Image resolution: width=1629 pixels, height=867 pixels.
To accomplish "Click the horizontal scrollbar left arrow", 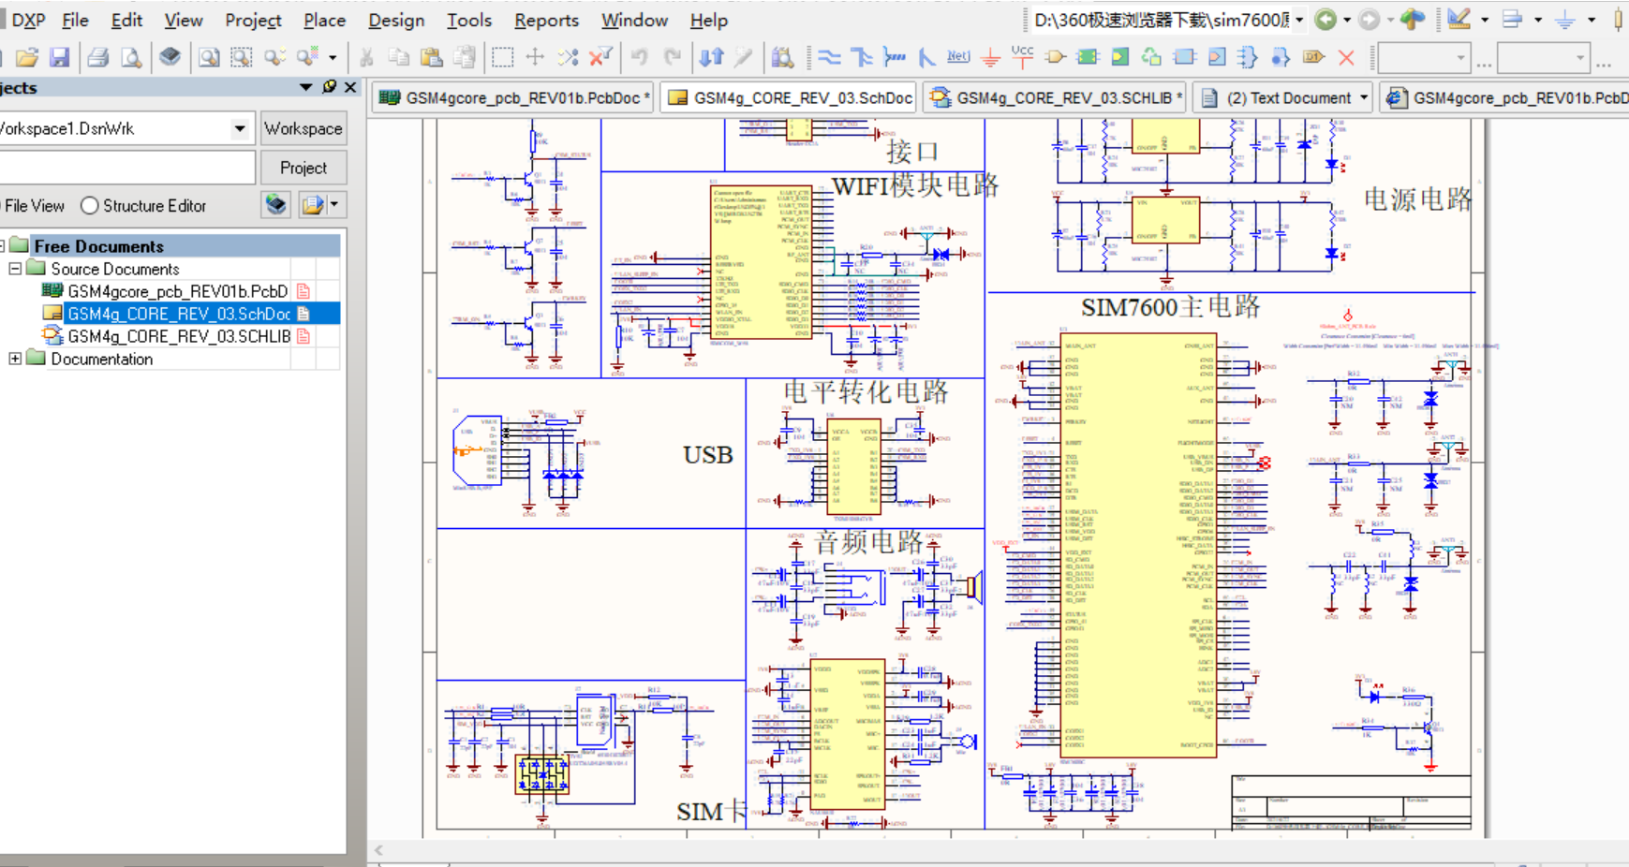I will pos(378,850).
